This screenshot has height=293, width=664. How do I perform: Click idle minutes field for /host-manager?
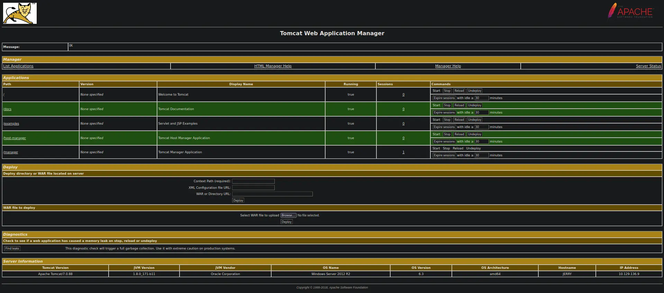481,141
